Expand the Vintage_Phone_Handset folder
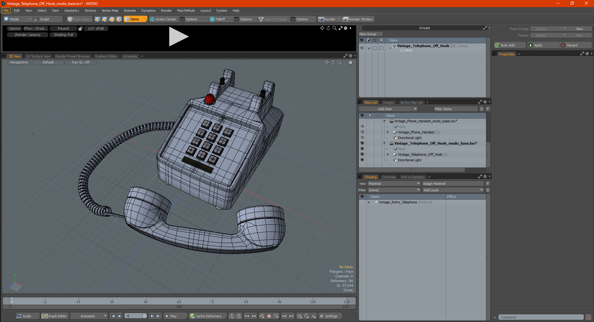 tap(388, 132)
